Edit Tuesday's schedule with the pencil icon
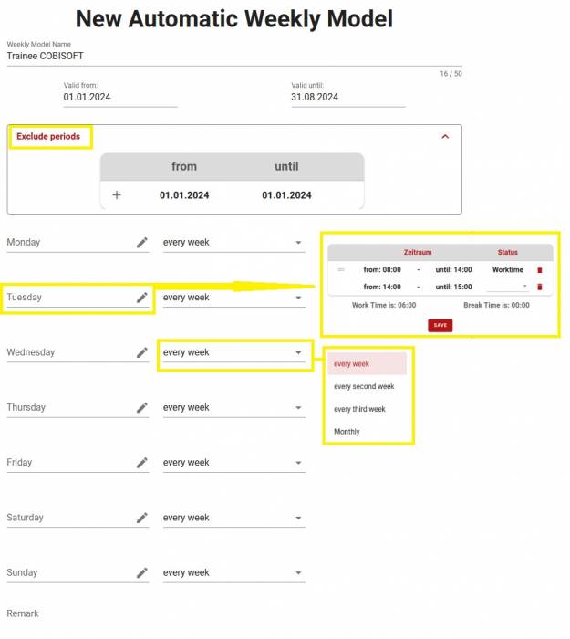 [x=142, y=298]
